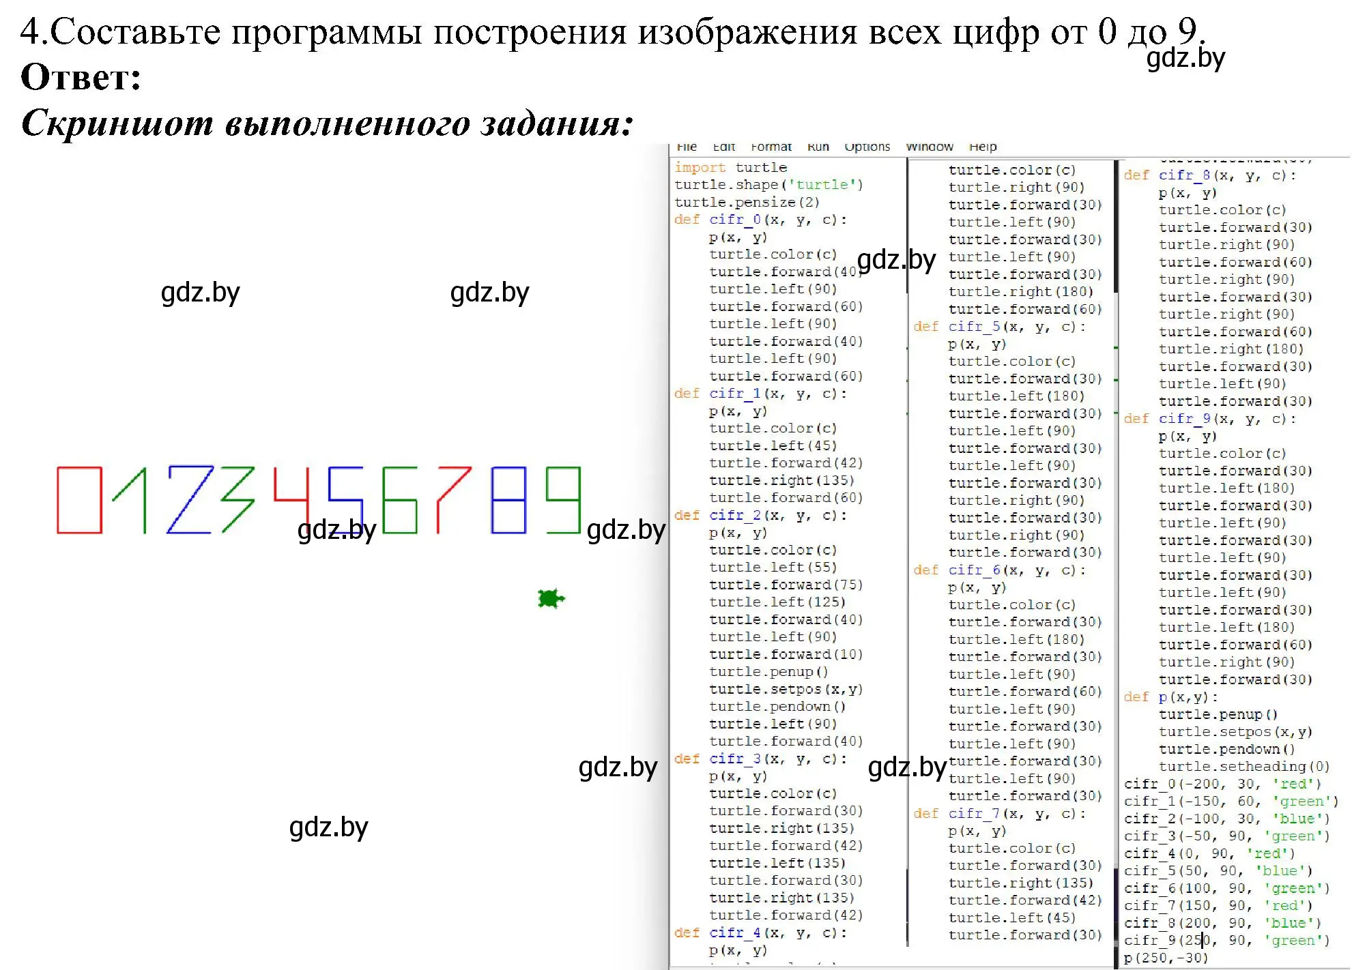Click the turtle.setheading(0) line

tap(1244, 767)
